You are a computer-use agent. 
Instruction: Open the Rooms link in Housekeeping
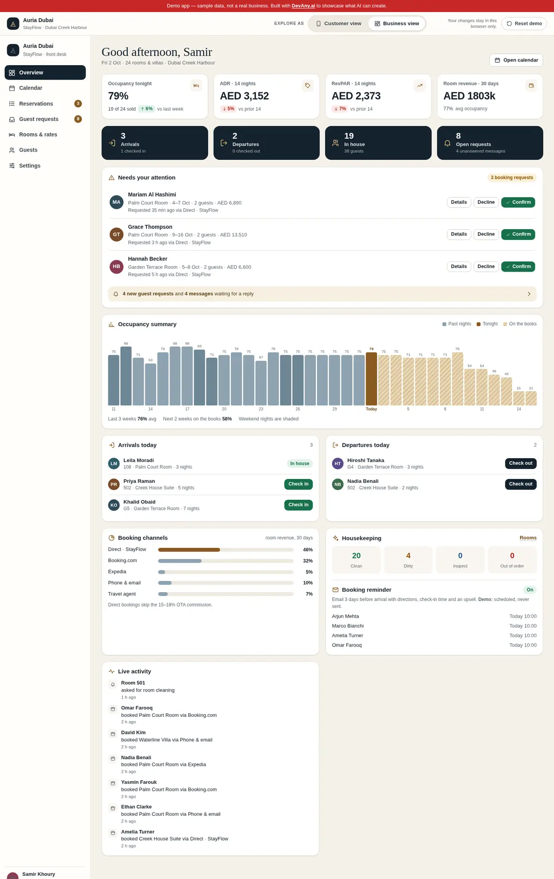coord(528,538)
